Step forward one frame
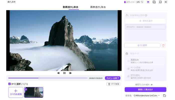Screen dimensions: 175x100 [70, 73]
